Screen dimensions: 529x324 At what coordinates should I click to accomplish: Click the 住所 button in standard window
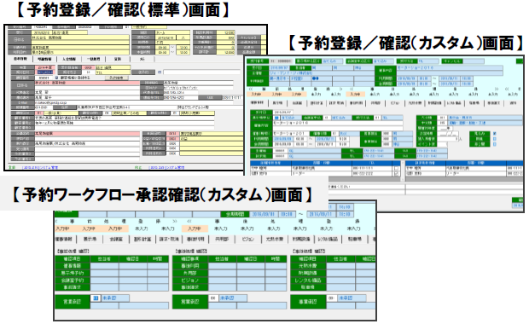65,107
